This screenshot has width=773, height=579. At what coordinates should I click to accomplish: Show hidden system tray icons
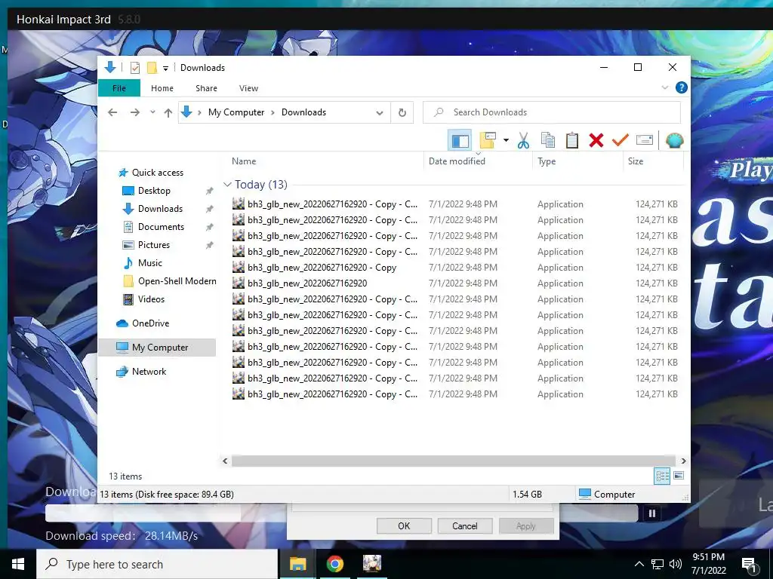pyautogui.click(x=639, y=564)
